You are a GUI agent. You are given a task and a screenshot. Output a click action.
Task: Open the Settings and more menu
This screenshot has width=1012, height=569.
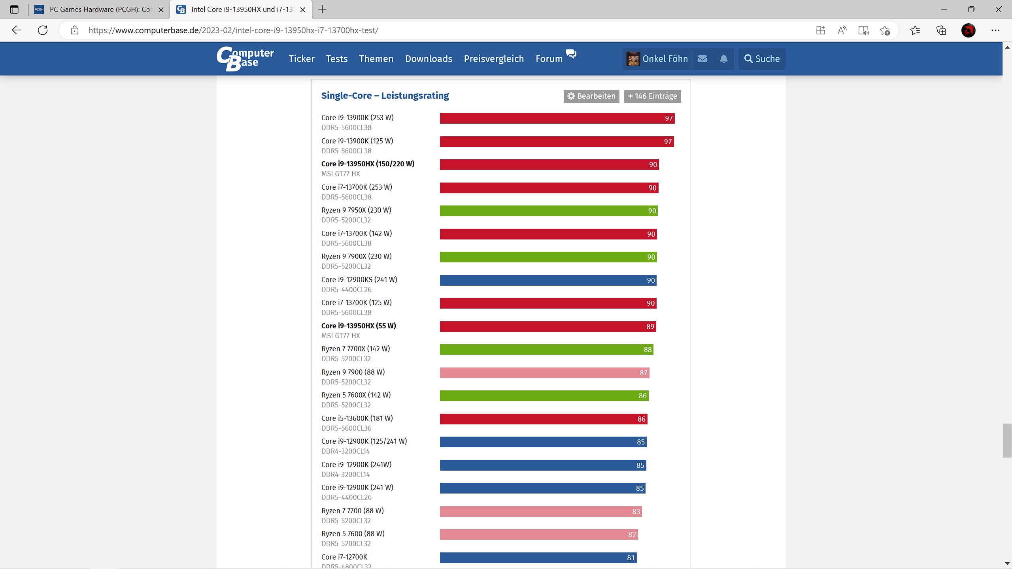tap(995, 30)
